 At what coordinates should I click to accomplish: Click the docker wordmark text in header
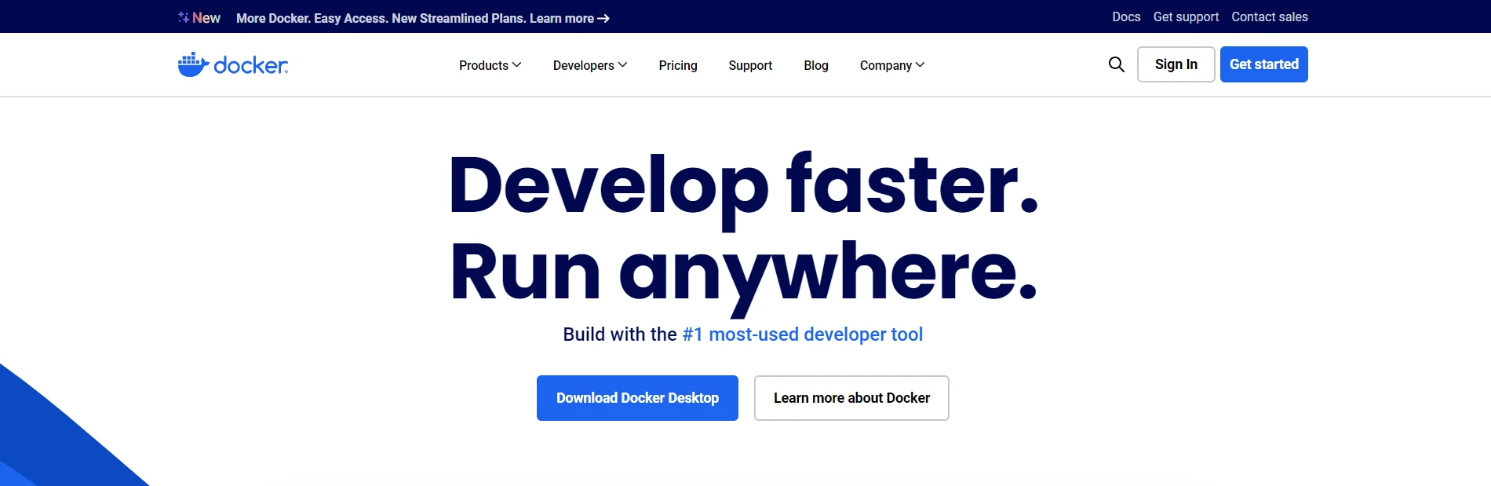click(250, 65)
